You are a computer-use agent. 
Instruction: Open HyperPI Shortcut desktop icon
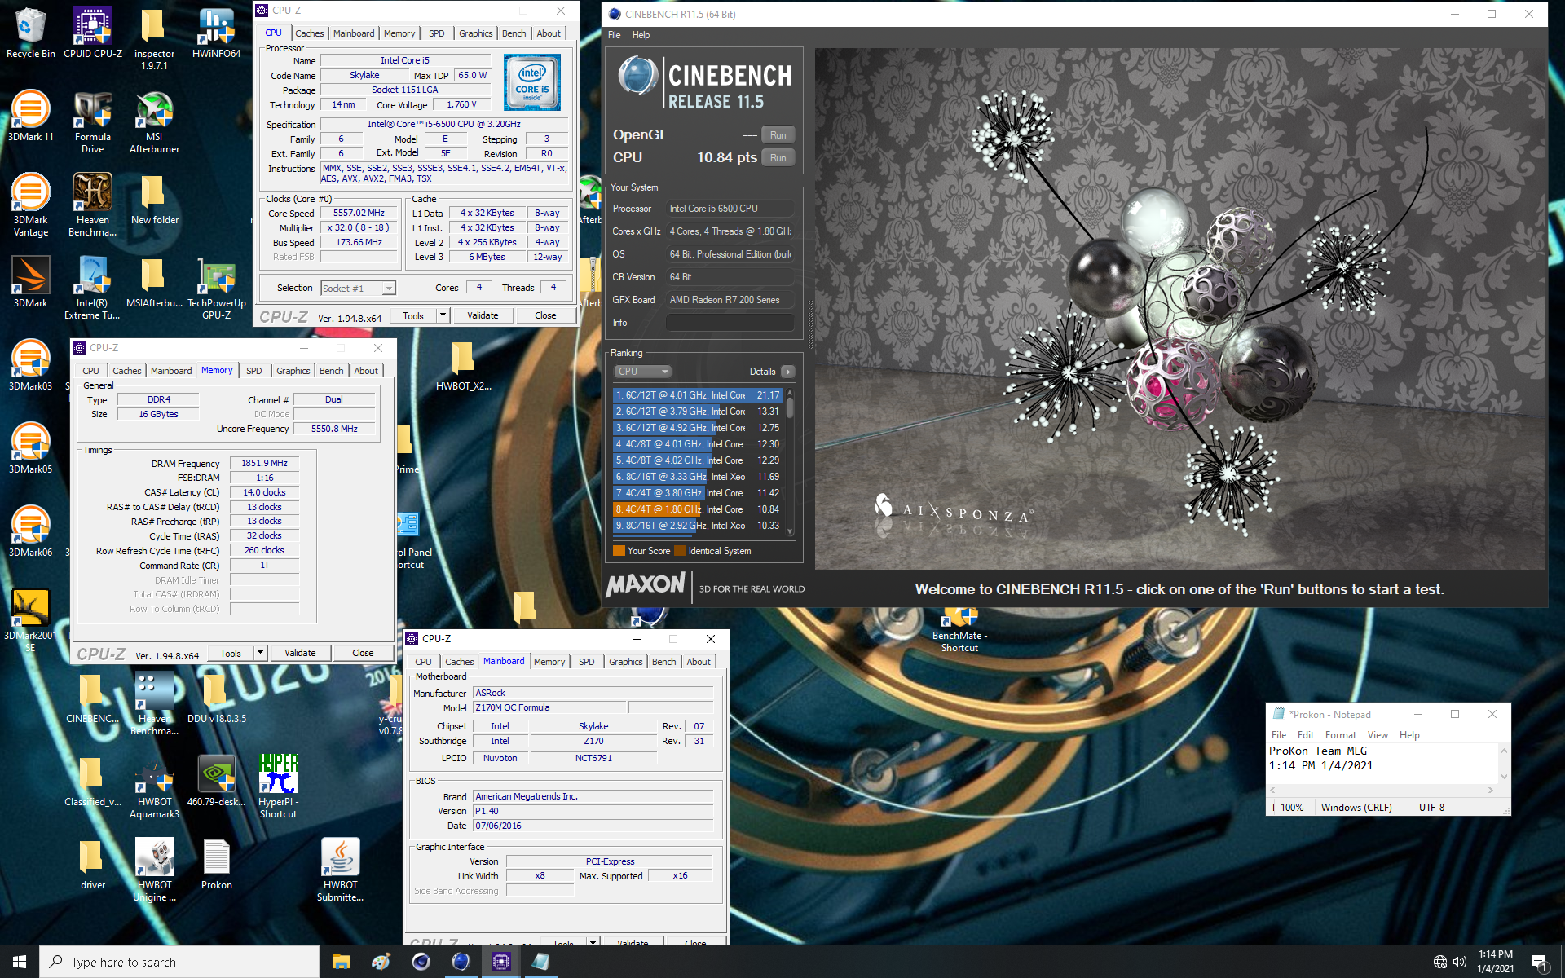tap(278, 787)
